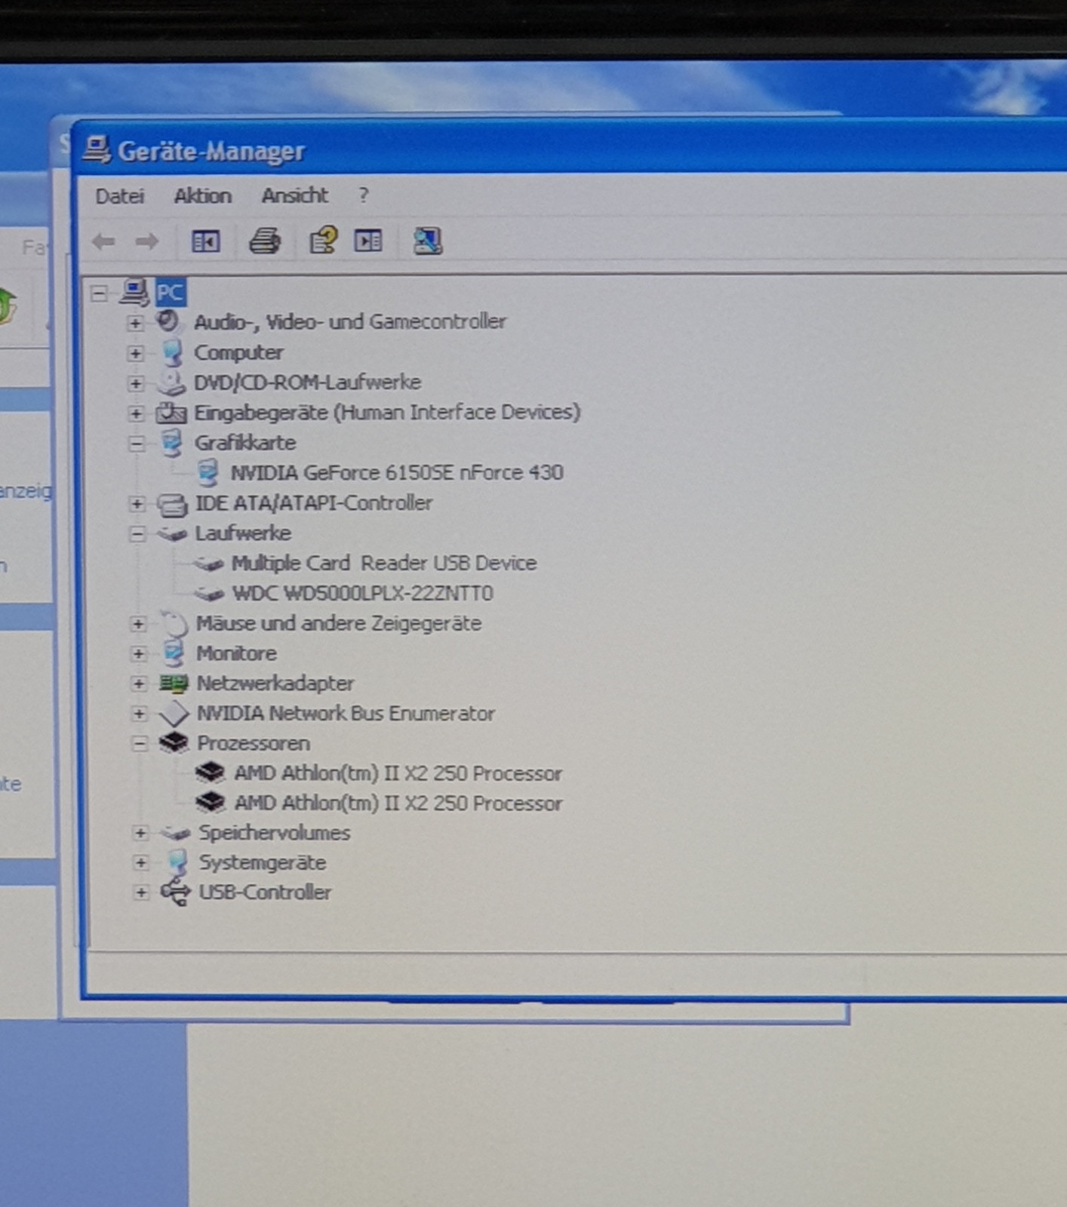Click the Forward arrow in the toolbar

click(147, 241)
